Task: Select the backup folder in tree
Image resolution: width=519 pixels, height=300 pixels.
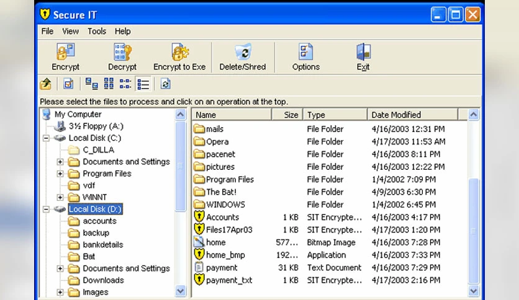Action: tap(96, 233)
